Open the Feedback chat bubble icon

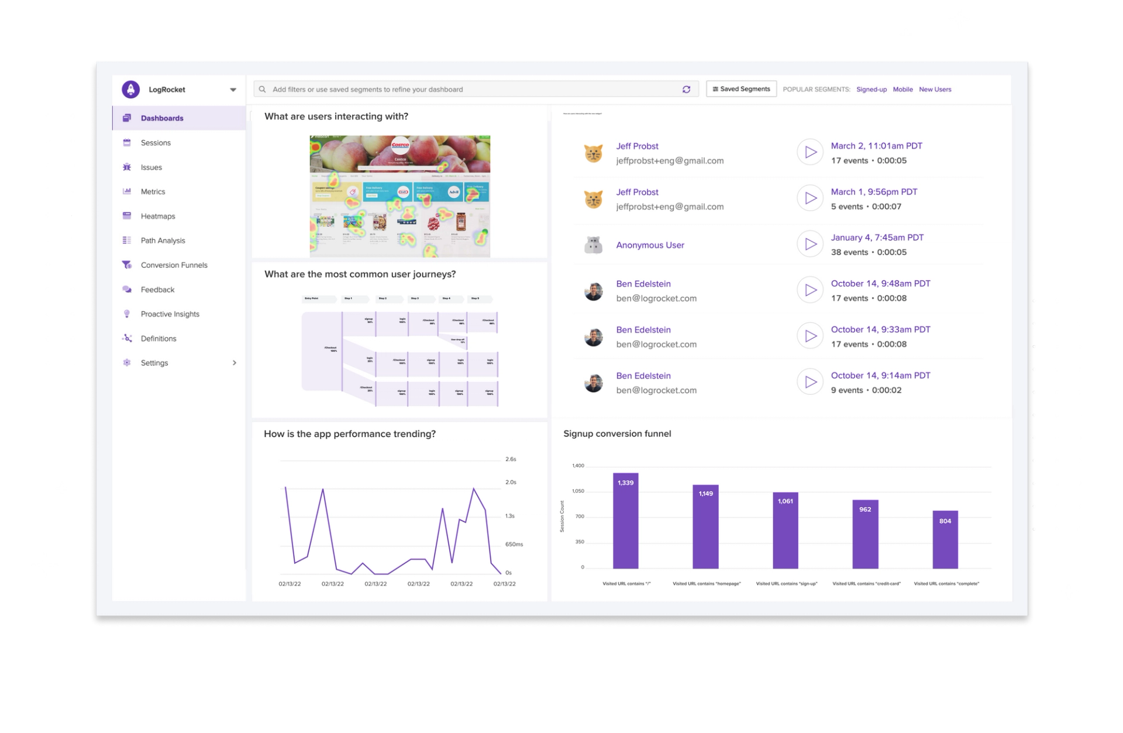(127, 290)
